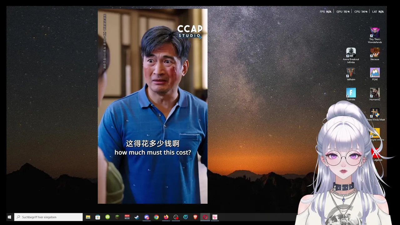Open File Explorer from the taskbar
The image size is (400, 225).
pos(88,217)
